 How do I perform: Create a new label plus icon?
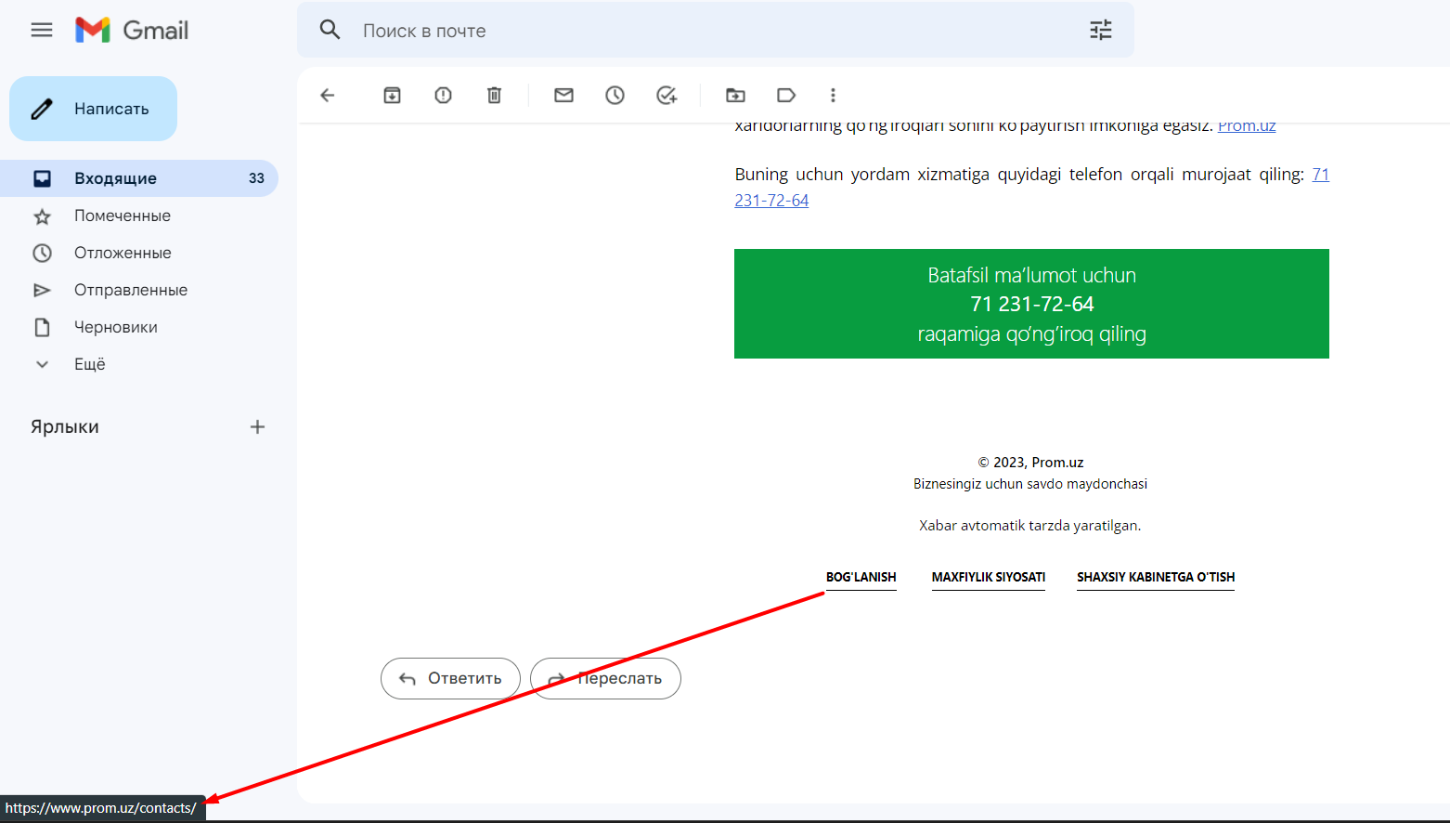coord(257,426)
